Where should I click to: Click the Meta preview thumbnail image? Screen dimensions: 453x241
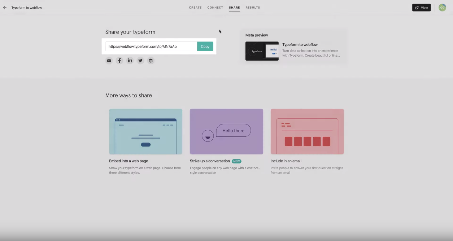[262, 51]
